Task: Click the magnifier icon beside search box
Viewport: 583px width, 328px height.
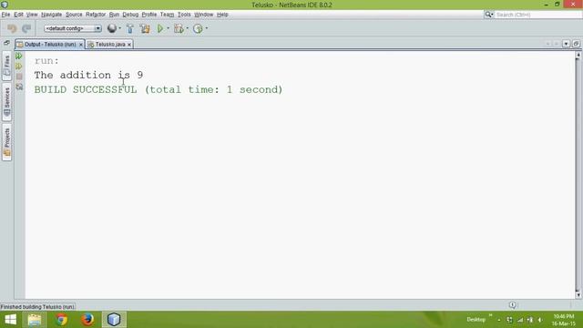Action: click(x=488, y=15)
